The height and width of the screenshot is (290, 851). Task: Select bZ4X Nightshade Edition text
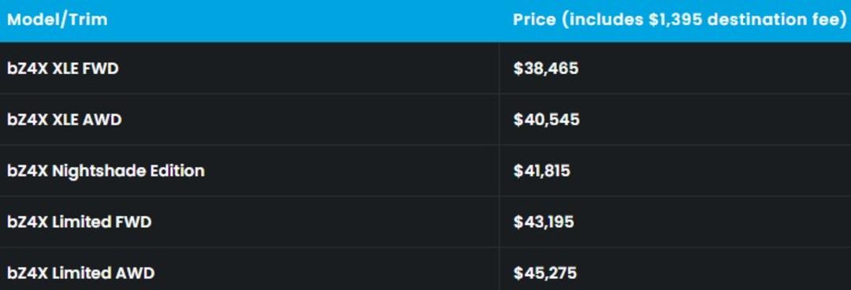[x=106, y=170]
